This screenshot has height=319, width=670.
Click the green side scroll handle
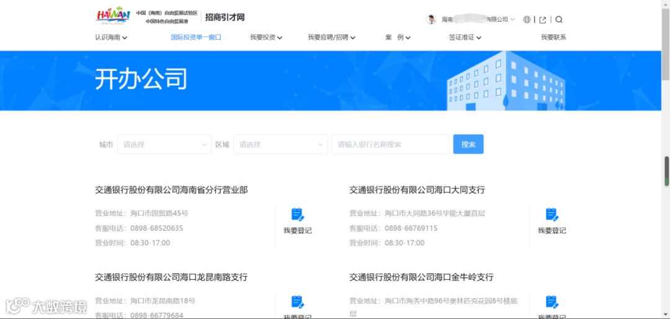pos(666,171)
